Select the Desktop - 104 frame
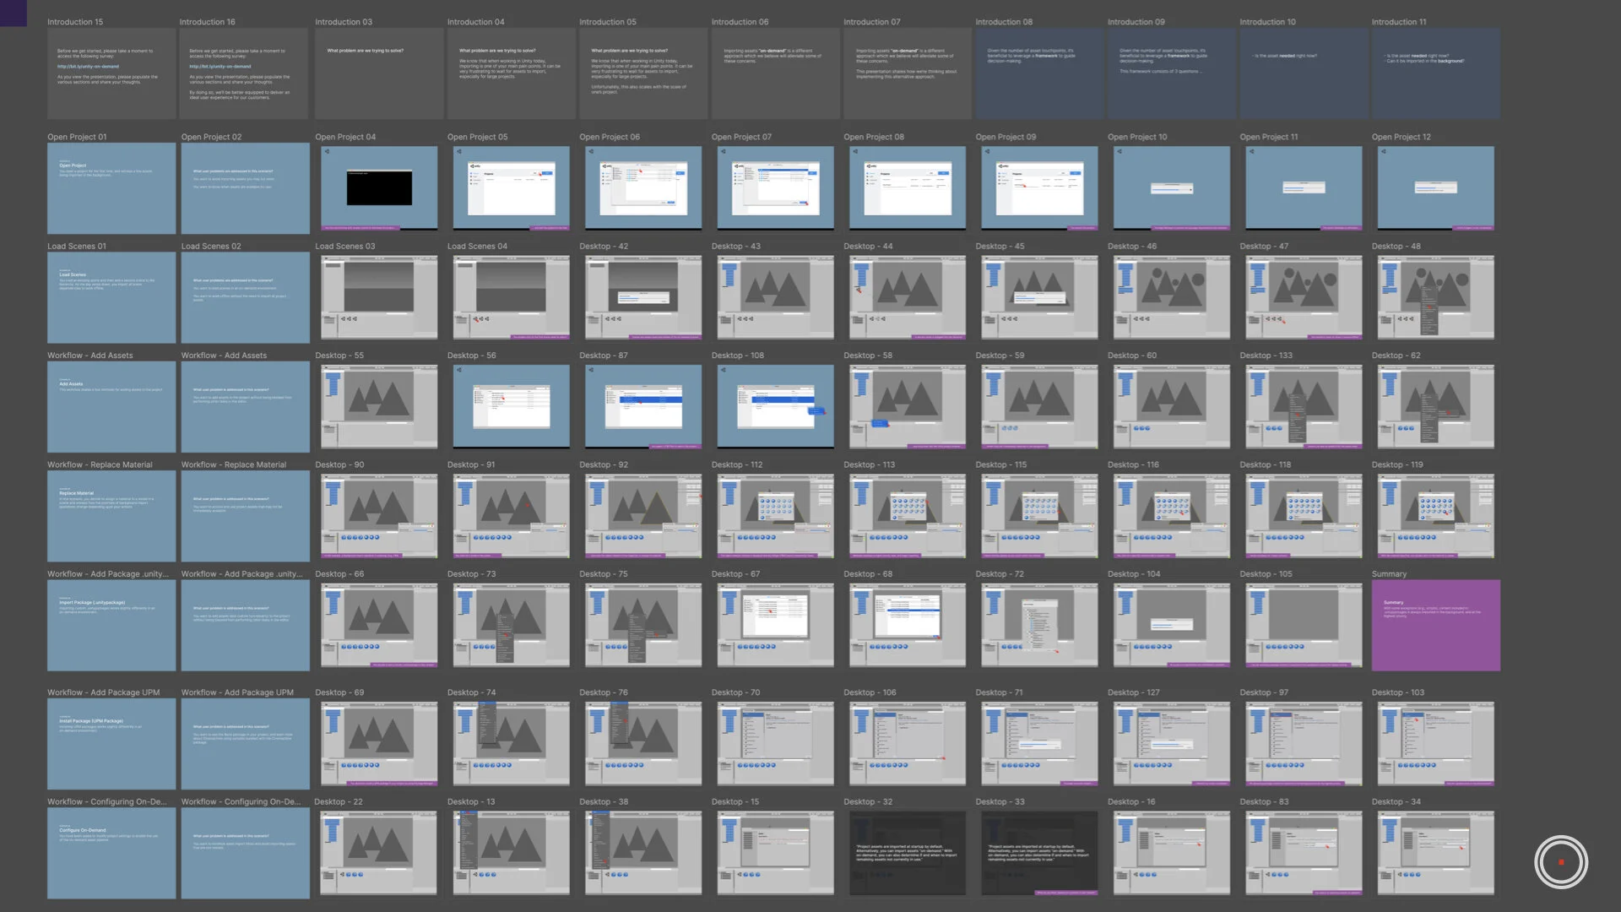 point(1171,626)
